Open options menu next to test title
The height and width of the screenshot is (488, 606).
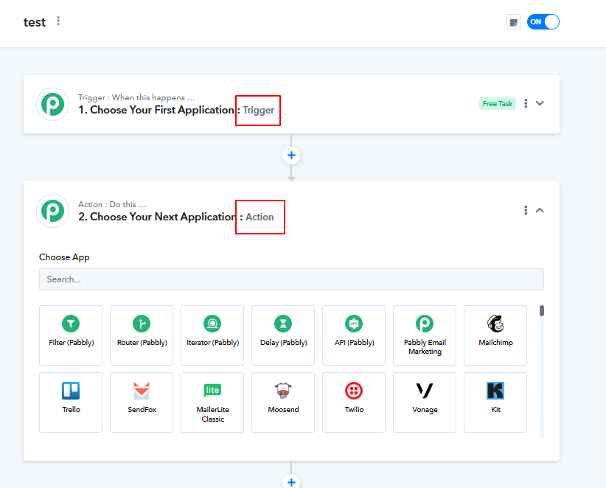58,21
